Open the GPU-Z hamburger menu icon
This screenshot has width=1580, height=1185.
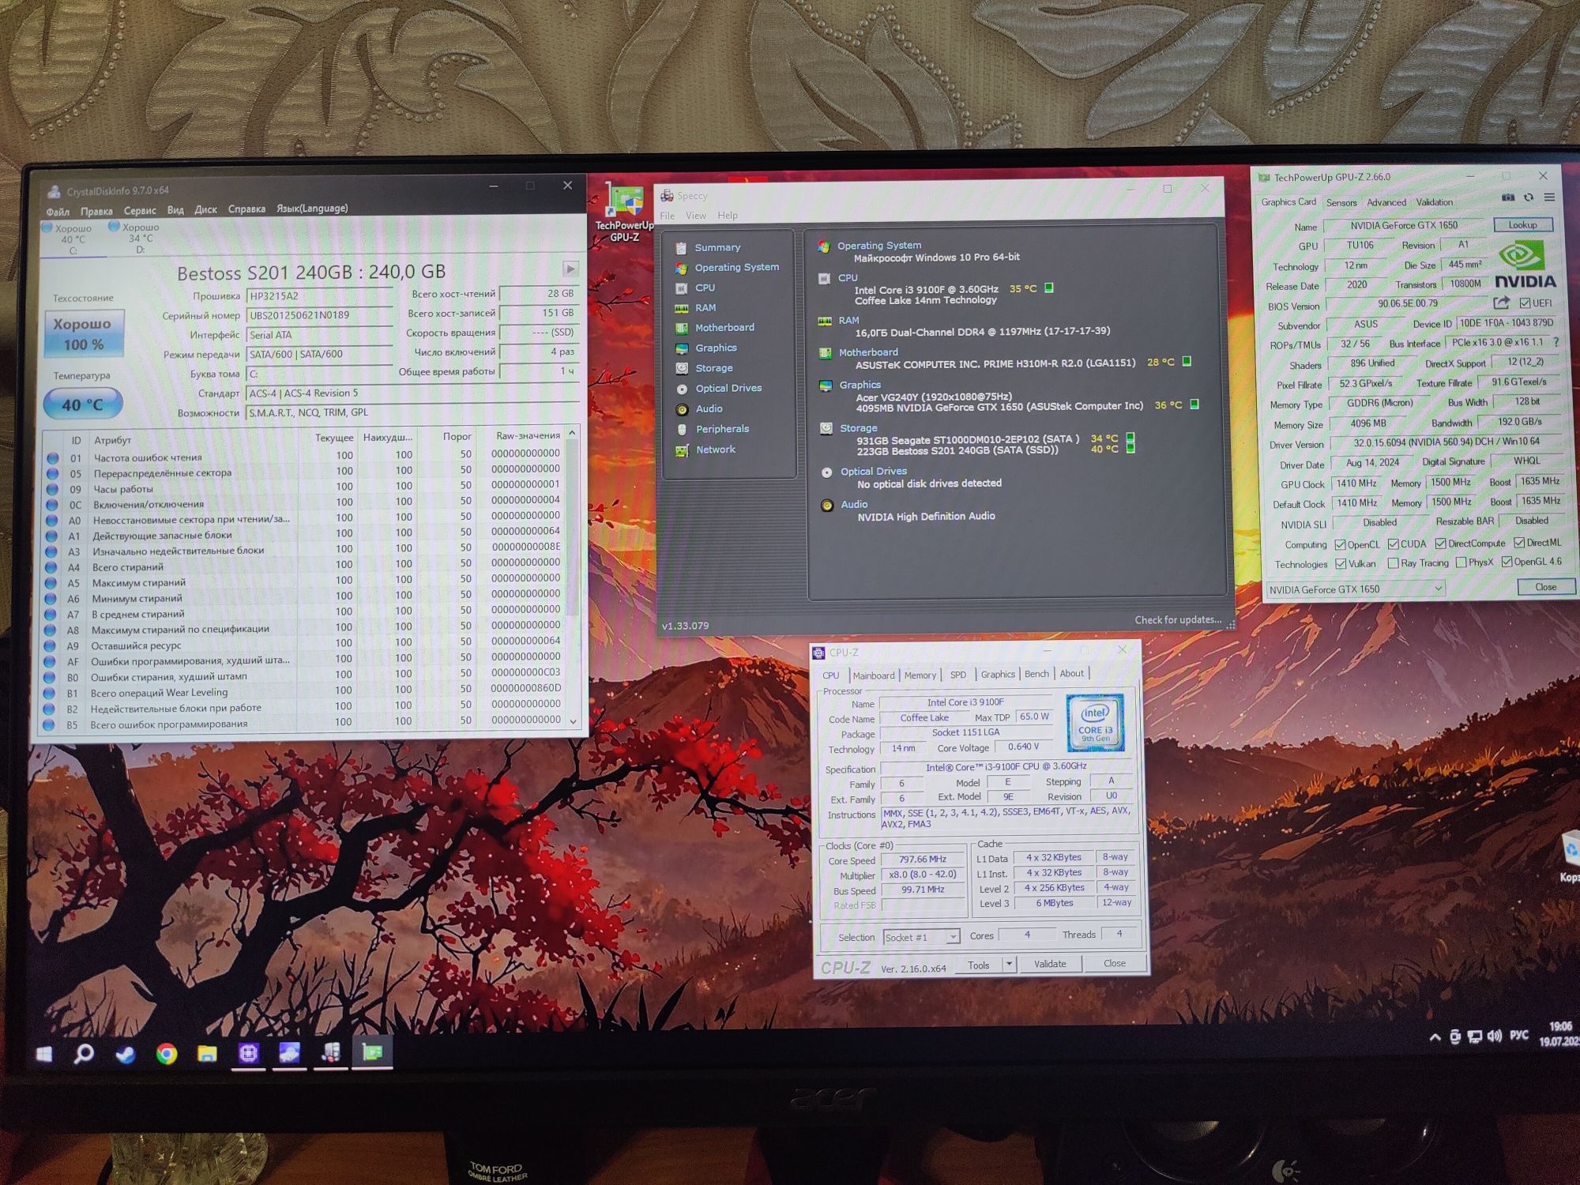pos(1549,197)
